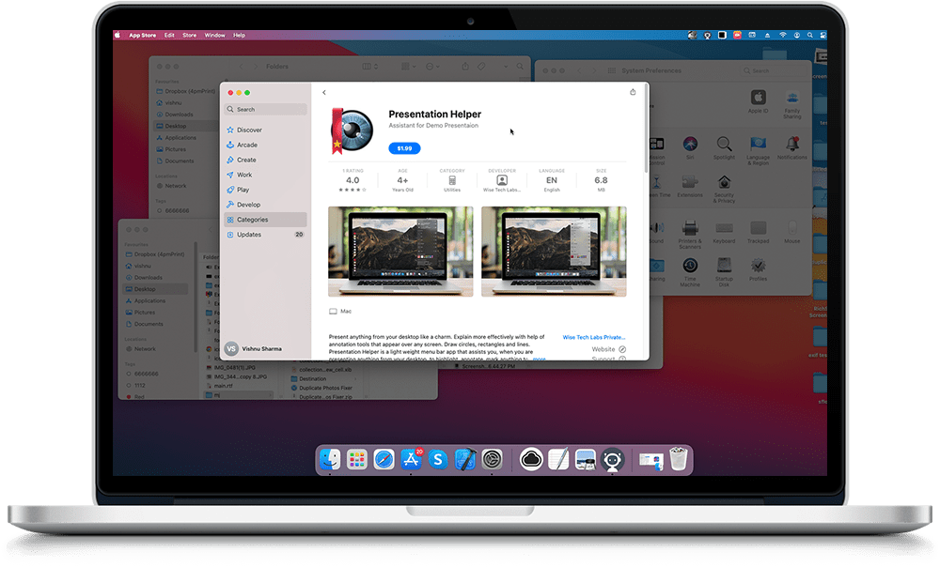Image resolution: width=940 pixels, height=567 pixels.
Task: Click Wi-Fi icon in menu bar
Action: click(x=782, y=36)
